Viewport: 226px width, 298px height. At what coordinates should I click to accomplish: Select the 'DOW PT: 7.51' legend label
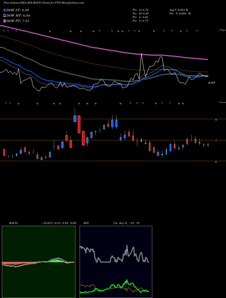18,21
